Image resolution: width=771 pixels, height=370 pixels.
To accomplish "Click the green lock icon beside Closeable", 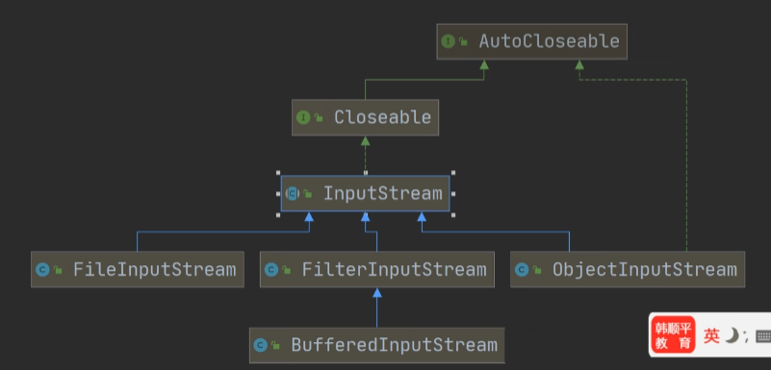I will point(319,118).
